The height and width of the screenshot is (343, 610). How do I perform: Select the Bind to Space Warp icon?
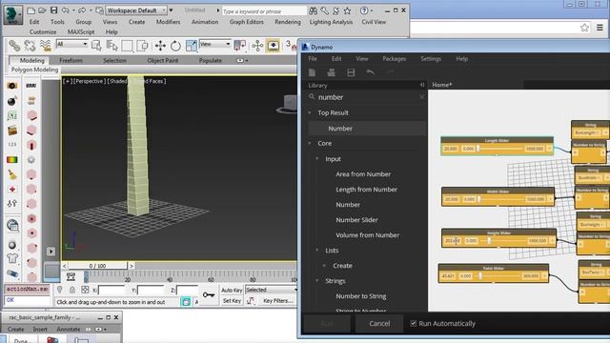click(x=46, y=46)
